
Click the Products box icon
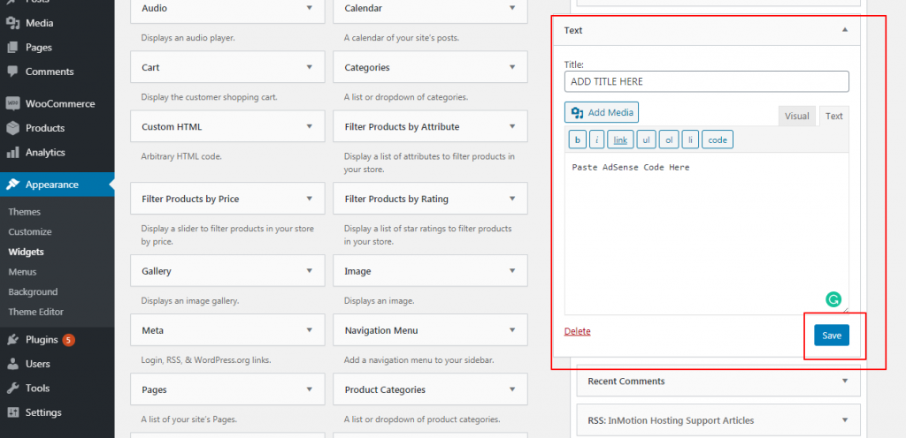pos(12,128)
